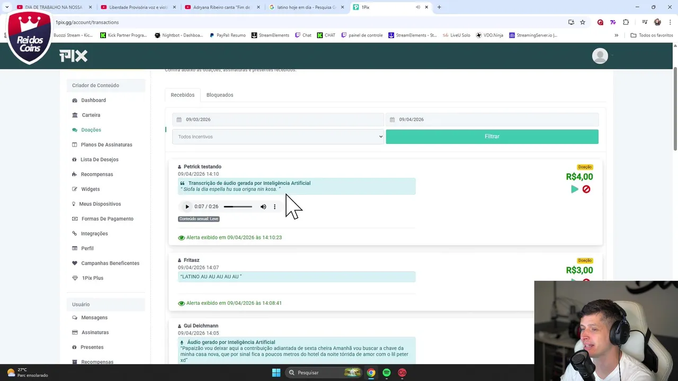Switch to the Liberdade Provisória browser tab
This screenshot has width=678, height=381.
tap(138, 7)
